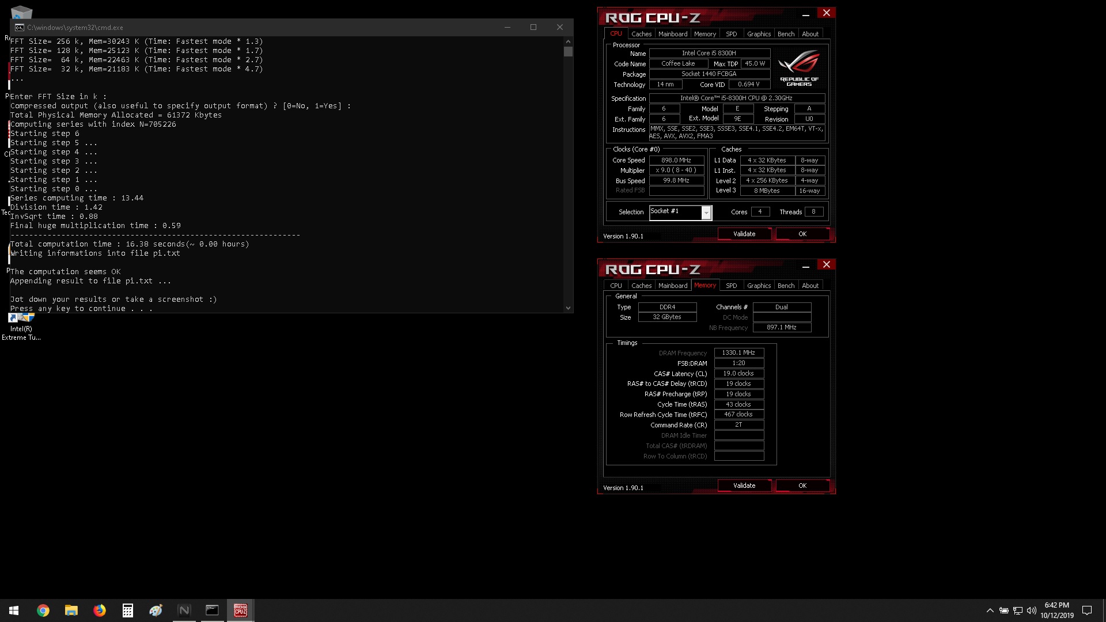
Task: Click the tRFC value 467 clocks
Action: coord(739,414)
